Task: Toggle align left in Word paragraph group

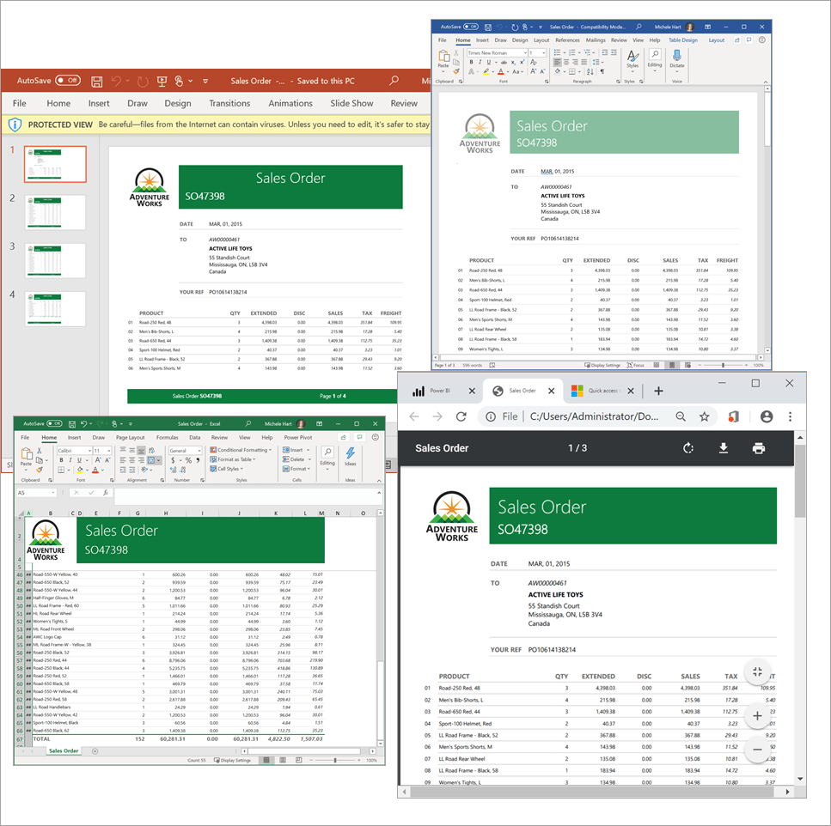Action: click(558, 62)
